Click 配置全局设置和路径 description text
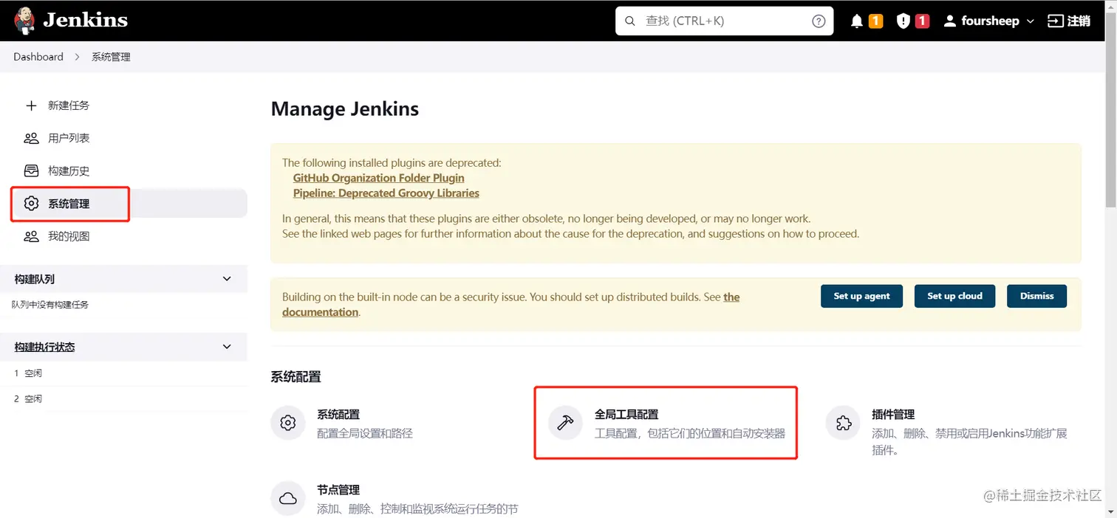Image resolution: width=1117 pixels, height=518 pixels. [365, 433]
